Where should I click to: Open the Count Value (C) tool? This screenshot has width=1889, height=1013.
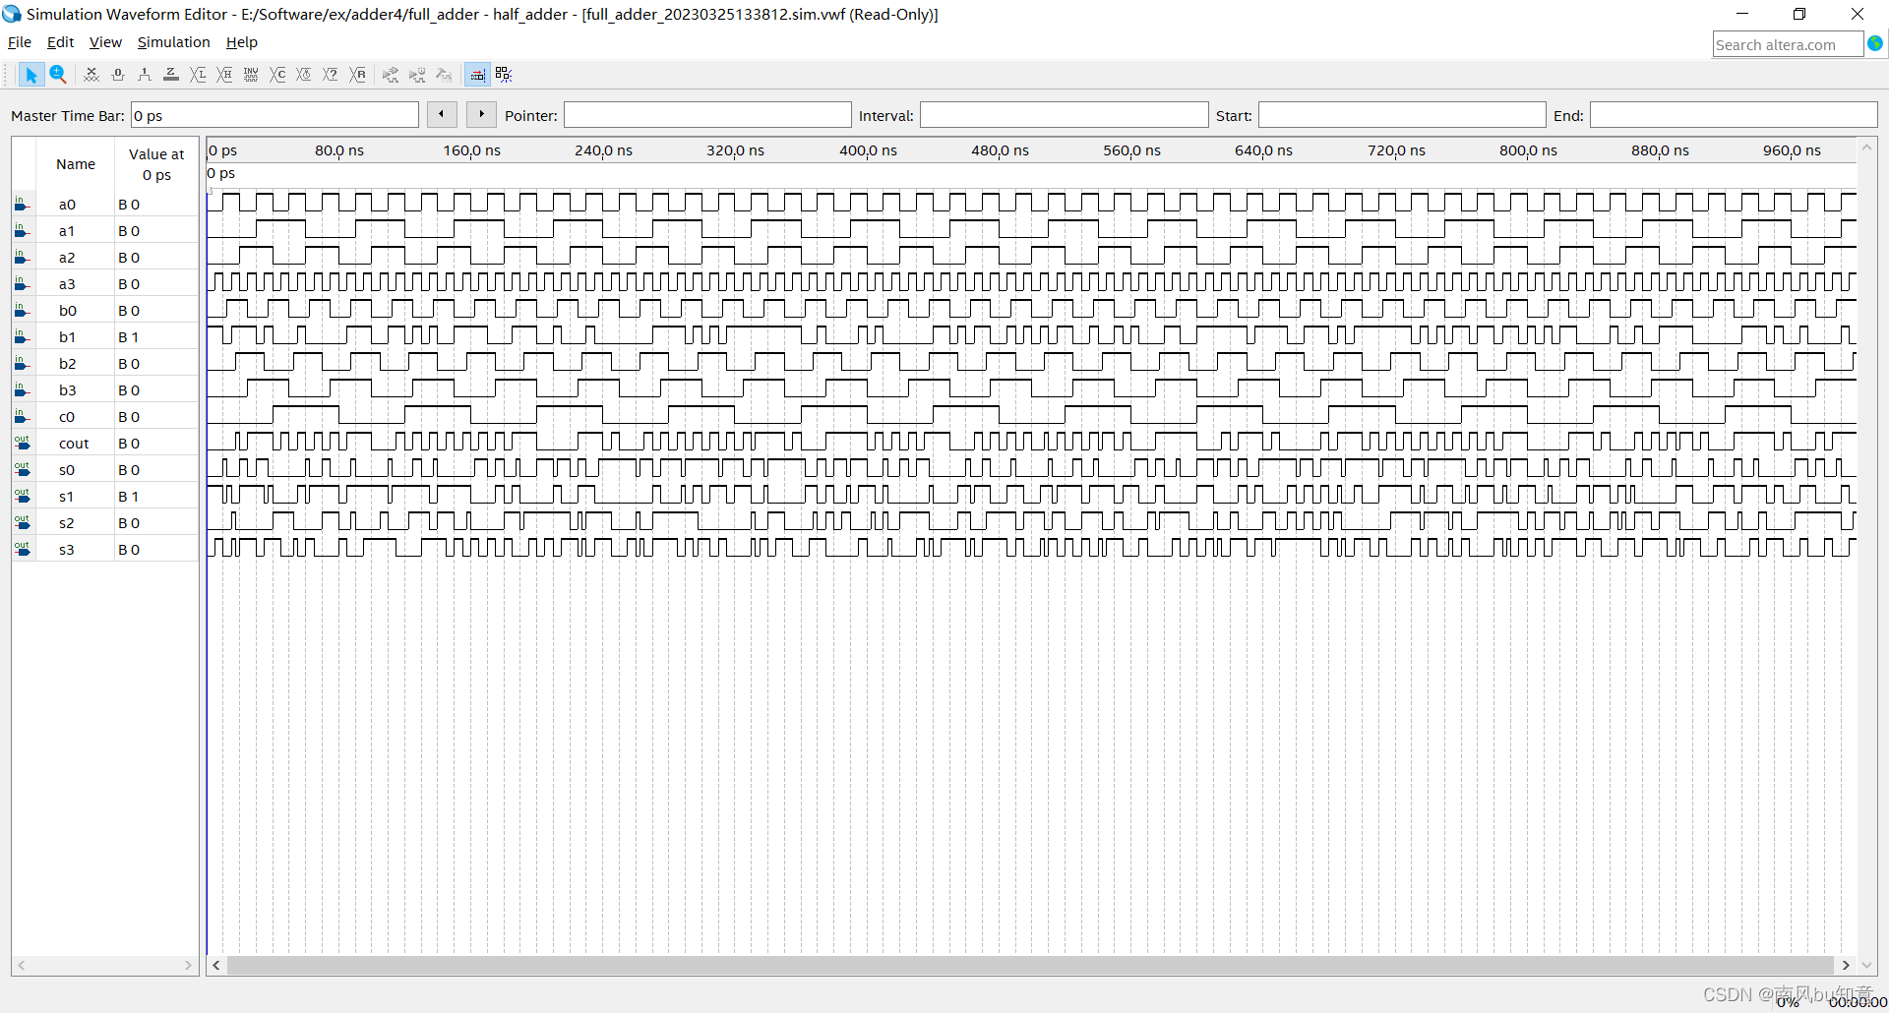click(277, 75)
